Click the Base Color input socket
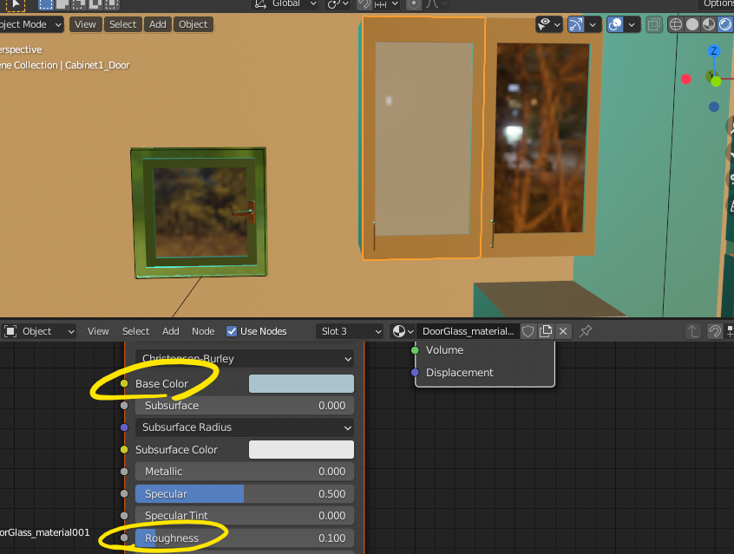Viewport: 734px width, 554px height. [x=124, y=384]
